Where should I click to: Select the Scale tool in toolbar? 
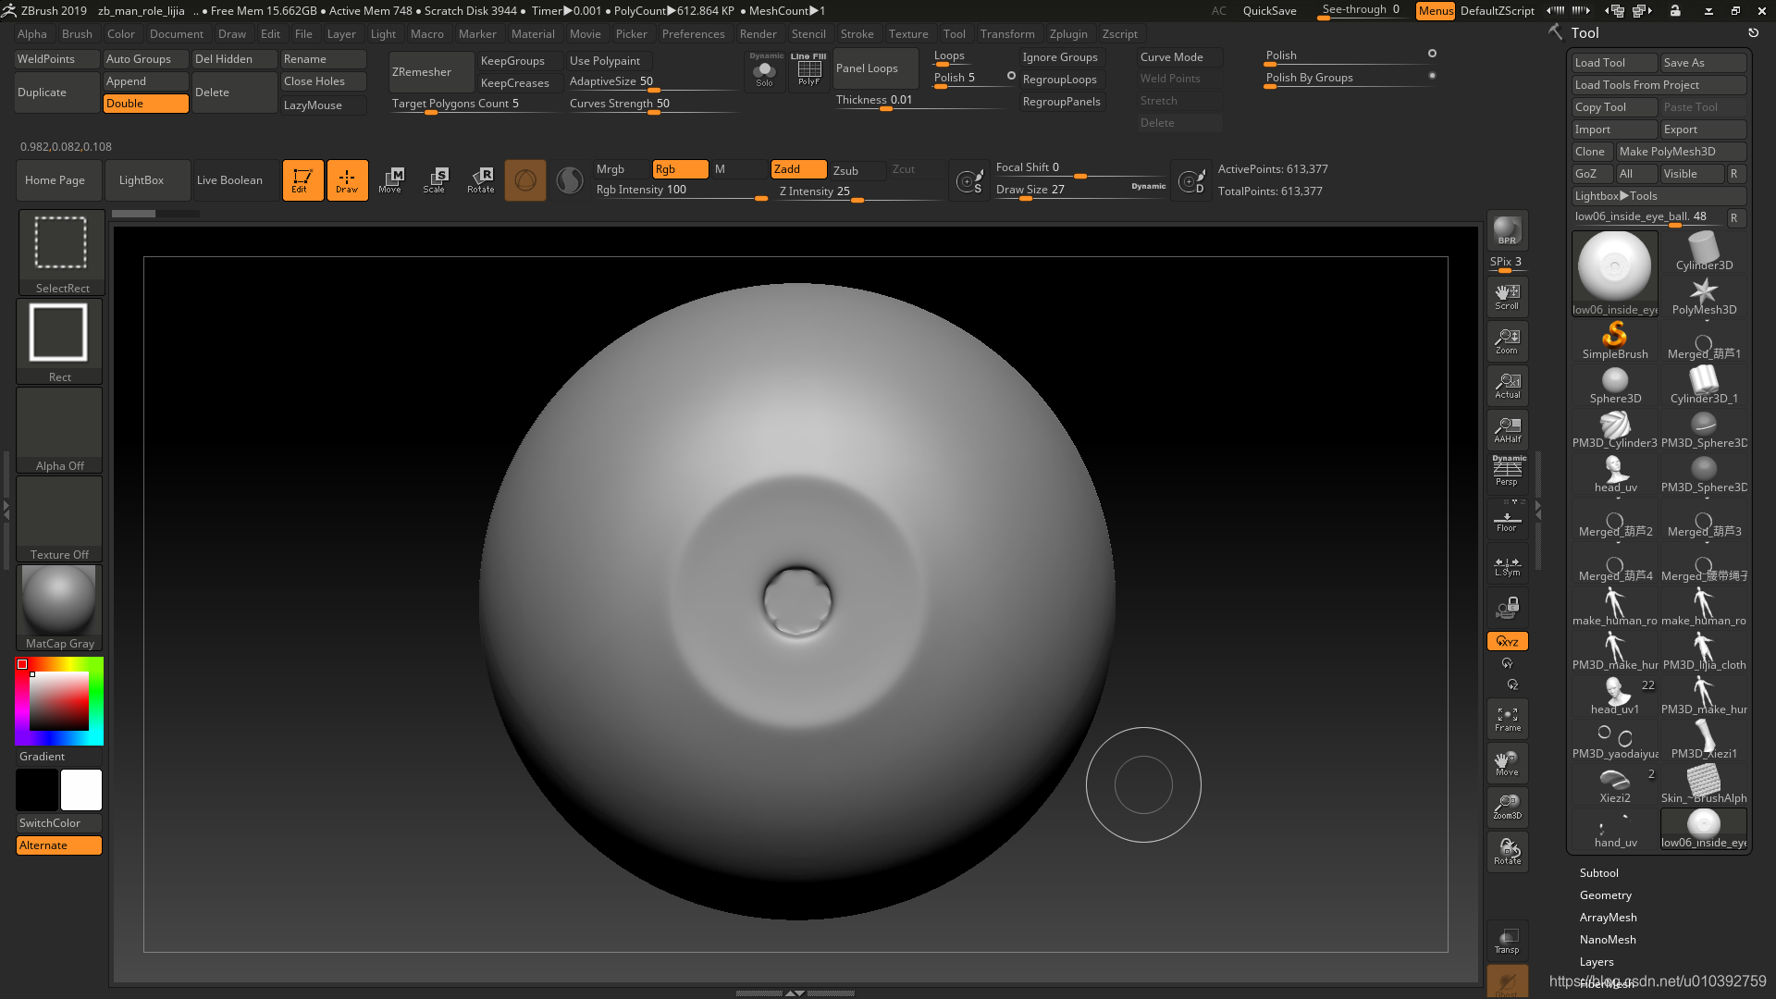436,180
